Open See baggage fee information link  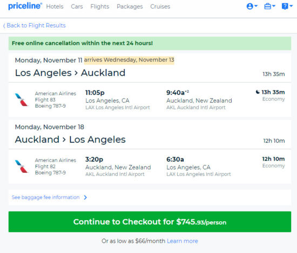[46, 198]
